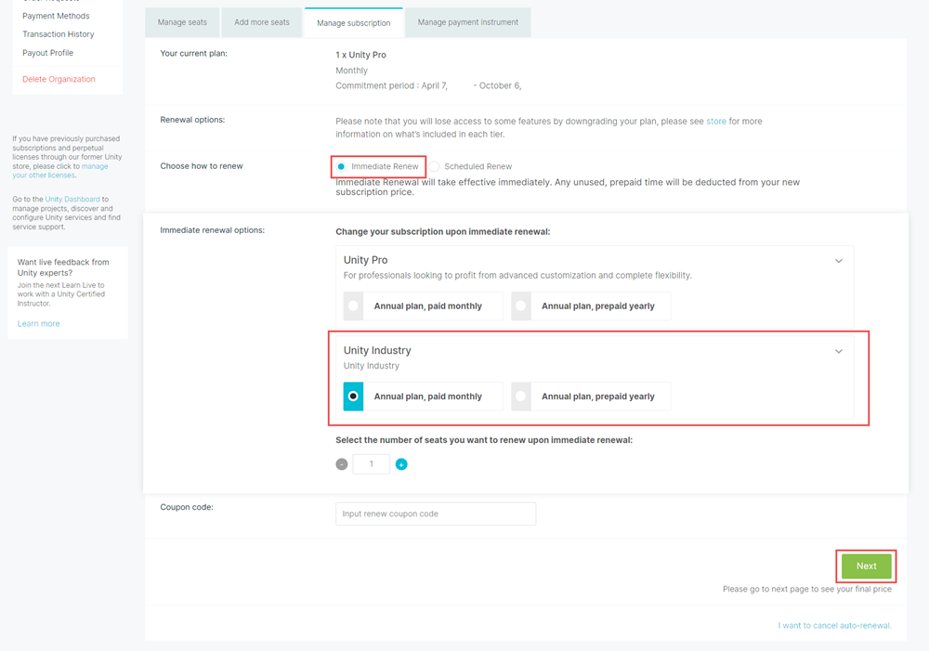Increase seat count with plus icon
The height and width of the screenshot is (651, 929).
tap(401, 464)
